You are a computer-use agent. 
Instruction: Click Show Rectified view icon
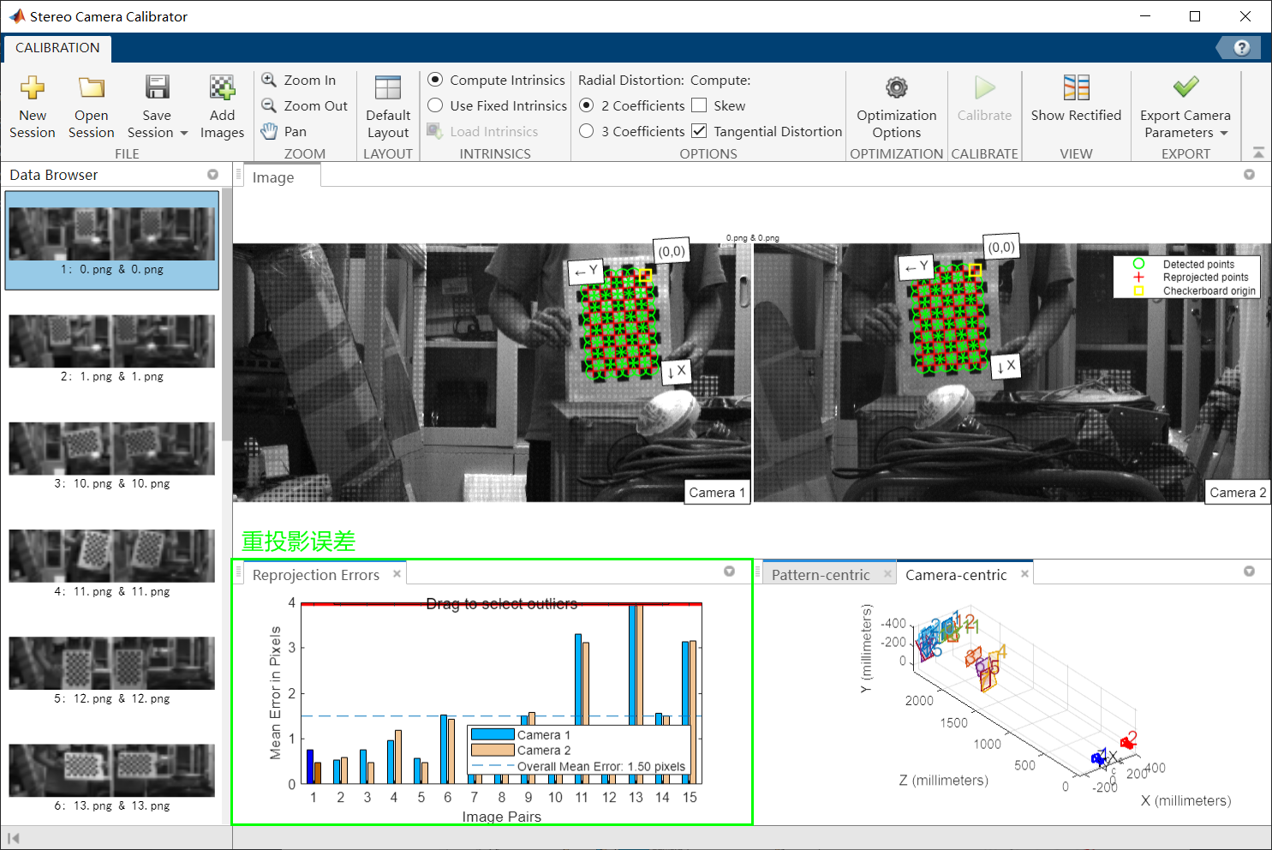(1076, 87)
